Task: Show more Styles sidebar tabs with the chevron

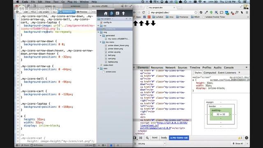Action: pos(239,73)
